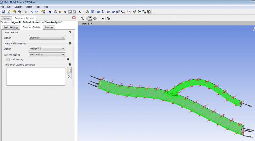Add new item to Additional Coupling Sent Data
The width and height of the screenshot is (255, 141).
[x=69, y=70]
